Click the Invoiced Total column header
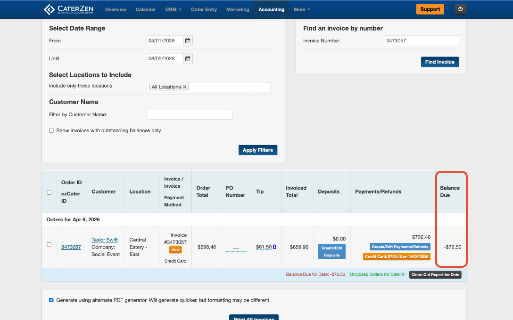The image size is (513, 320). pos(296,192)
